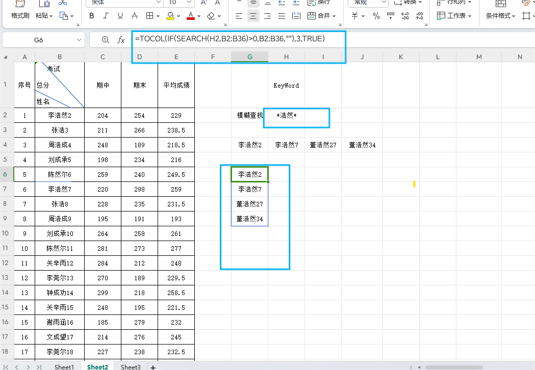The width and height of the screenshot is (535, 370).
Task: Click the Copy icon
Action: [x=63, y=16]
